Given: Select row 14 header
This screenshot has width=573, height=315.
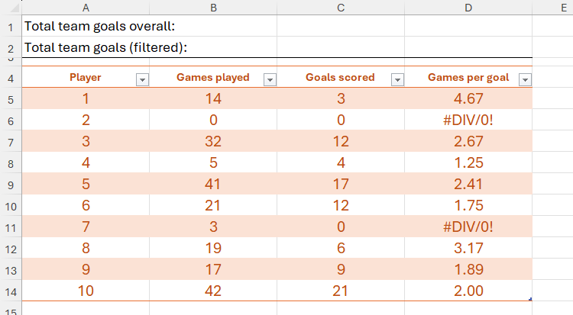Looking at the screenshot, I should point(11,291).
